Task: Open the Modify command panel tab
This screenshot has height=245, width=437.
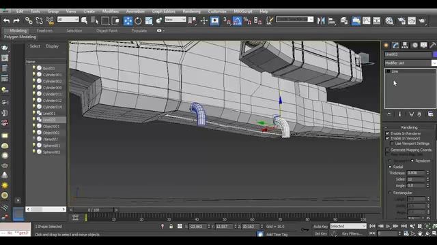Action: [396, 46]
